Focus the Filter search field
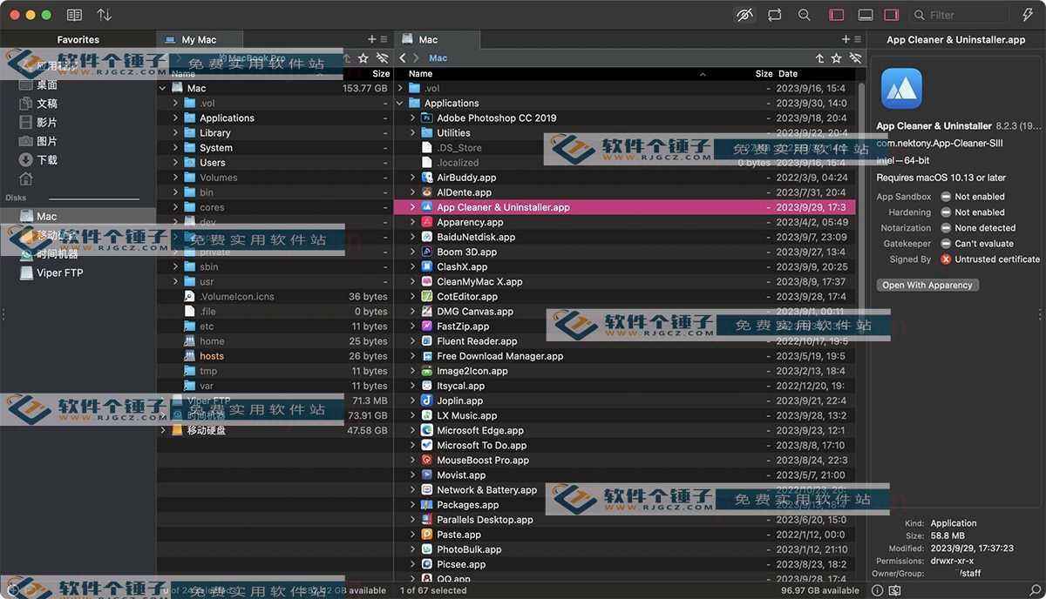Screen dimensions: 1046x599 tap(960, 15)
